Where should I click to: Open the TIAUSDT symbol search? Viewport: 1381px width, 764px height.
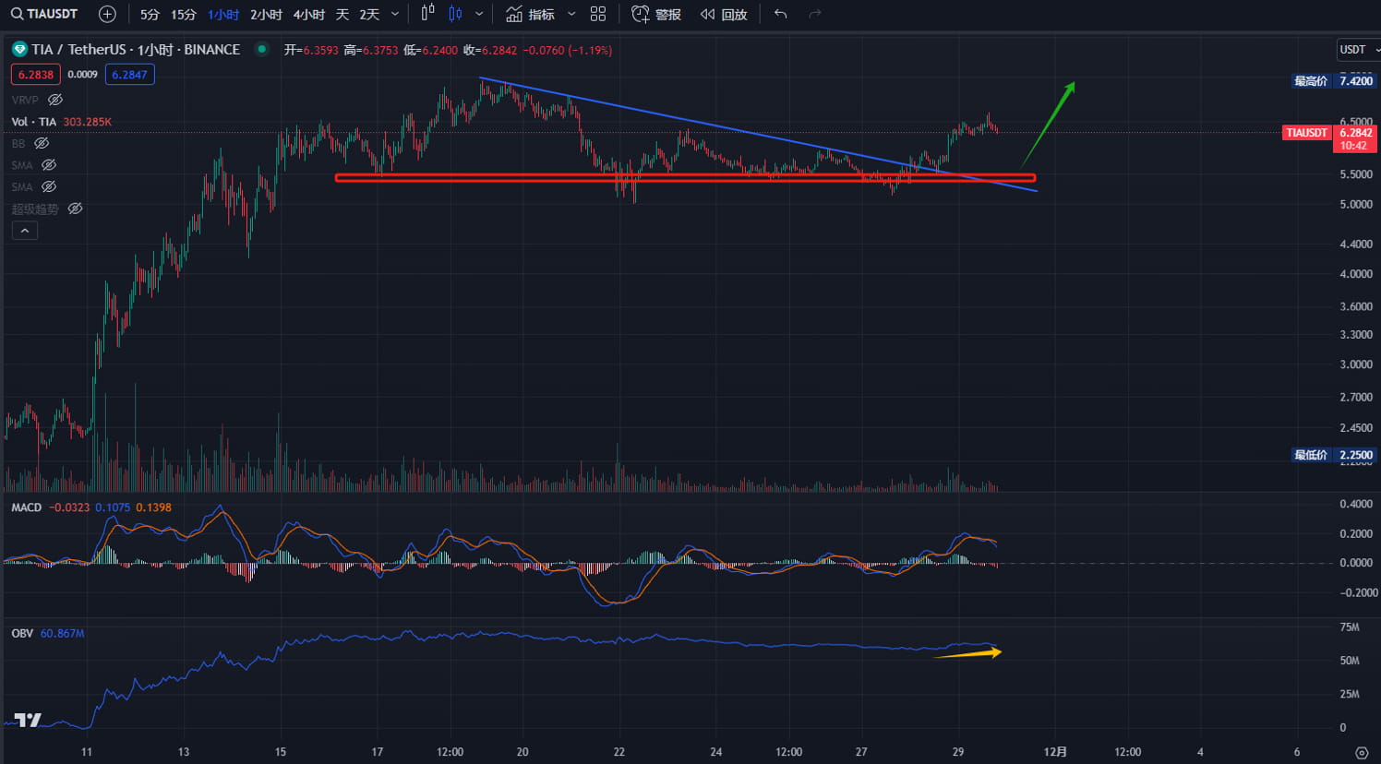tap(44, 14)
